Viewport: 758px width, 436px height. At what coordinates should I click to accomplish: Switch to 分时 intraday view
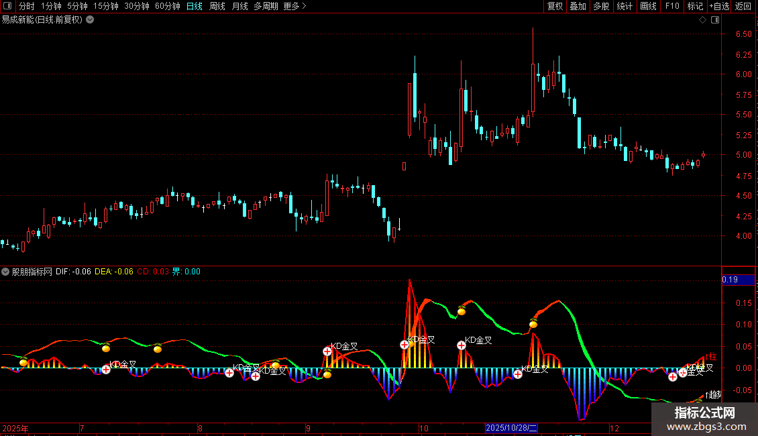tap(26, 7)
